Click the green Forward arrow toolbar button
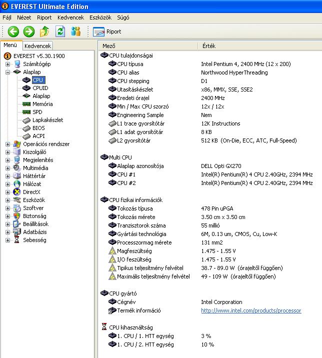The image size is (322, 358). [29, 31]
